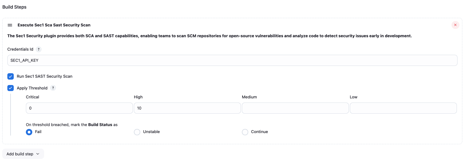
Task: Click chevron arrow on Add build step
Action: click(x=38, y=154)
